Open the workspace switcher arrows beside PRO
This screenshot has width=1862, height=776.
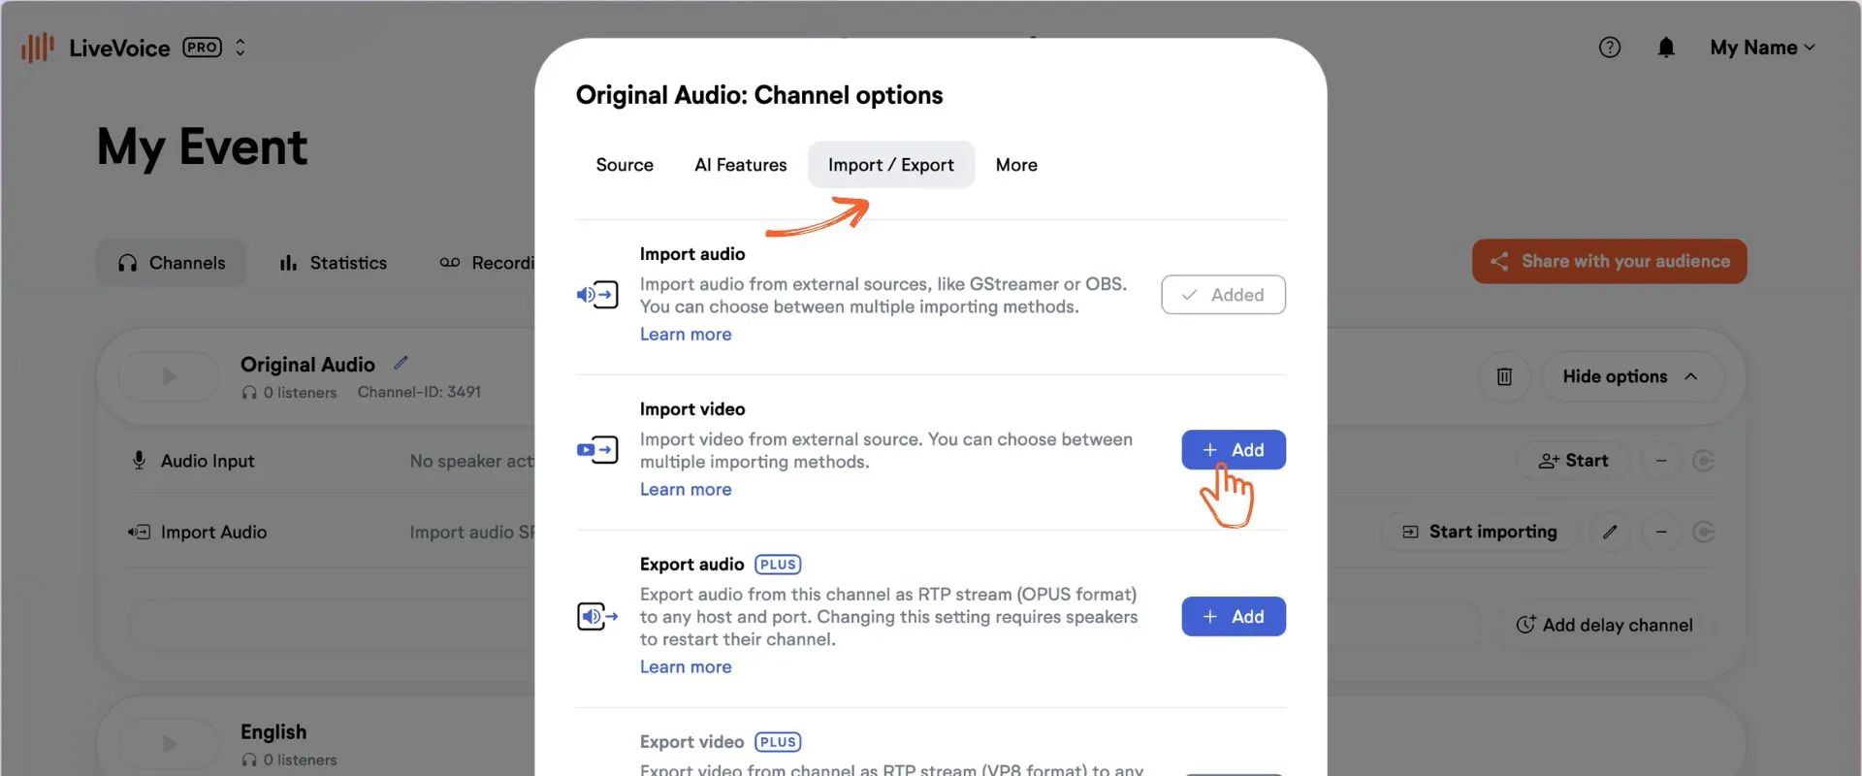click(241, 48)
